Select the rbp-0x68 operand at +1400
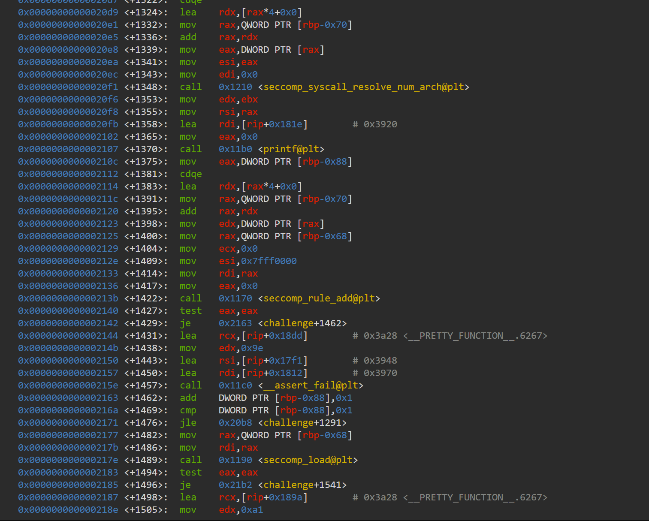This screenshot has width=649, height=521. [x=325, y=236]
